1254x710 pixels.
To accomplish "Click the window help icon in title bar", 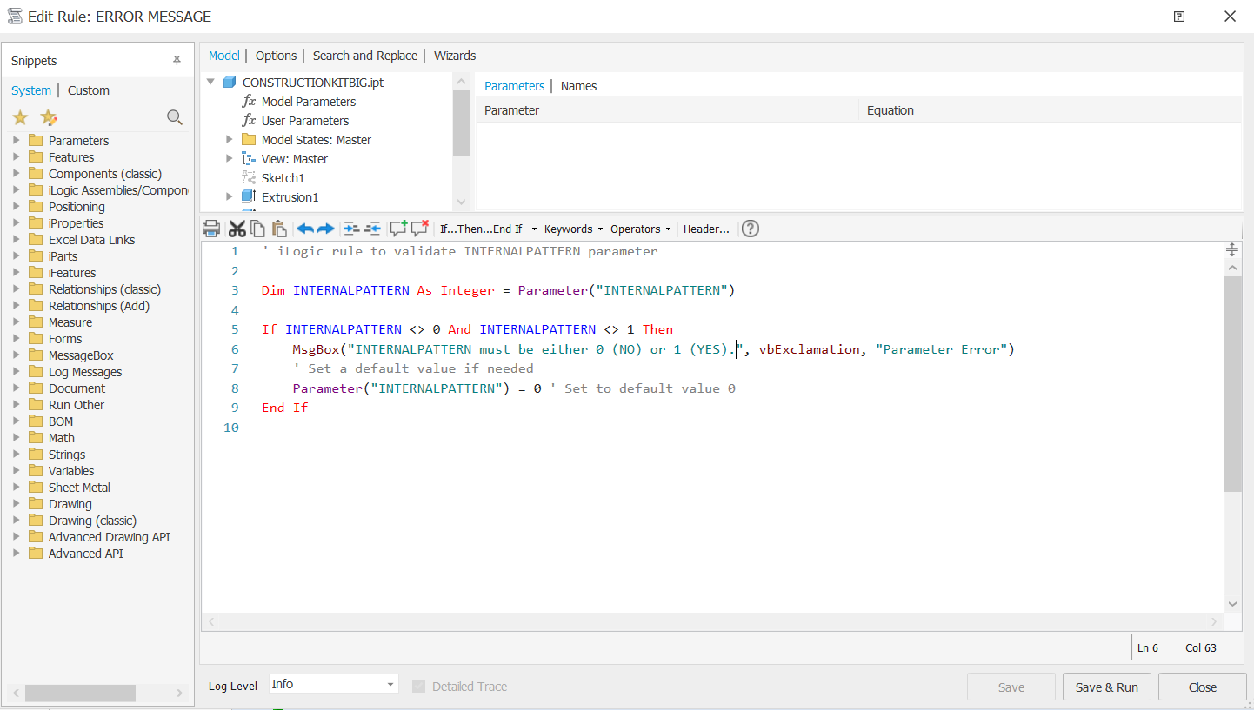I will 1179,16.
